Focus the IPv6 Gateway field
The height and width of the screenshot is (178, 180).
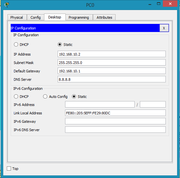[115, 121]
